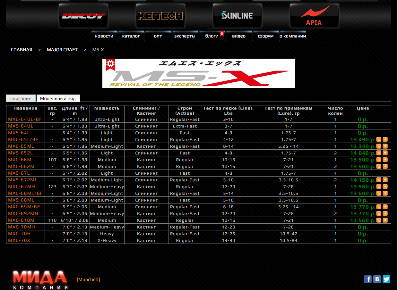
Task: Star the MXC-692MH rod
Action: tap(385, 213)
